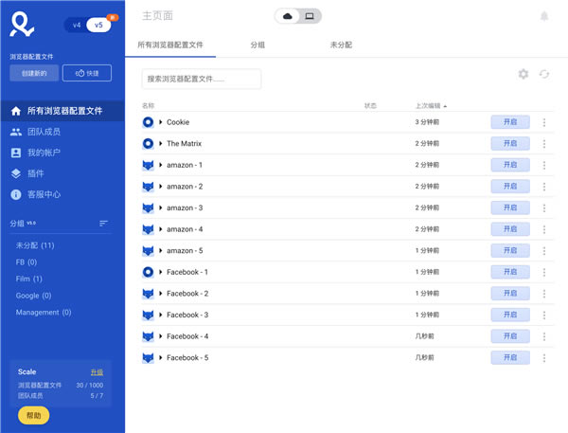Switch to the 分组 tab
Image resolution: width=568 pixels, height=433 pixels.
(x=257, y=45)
